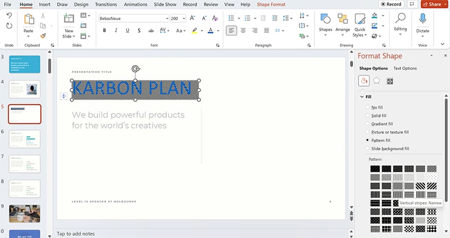The height and width of the screenshot is (238, 450).
Task: Click the Undo arrow icon
Action: click(9, 16)
